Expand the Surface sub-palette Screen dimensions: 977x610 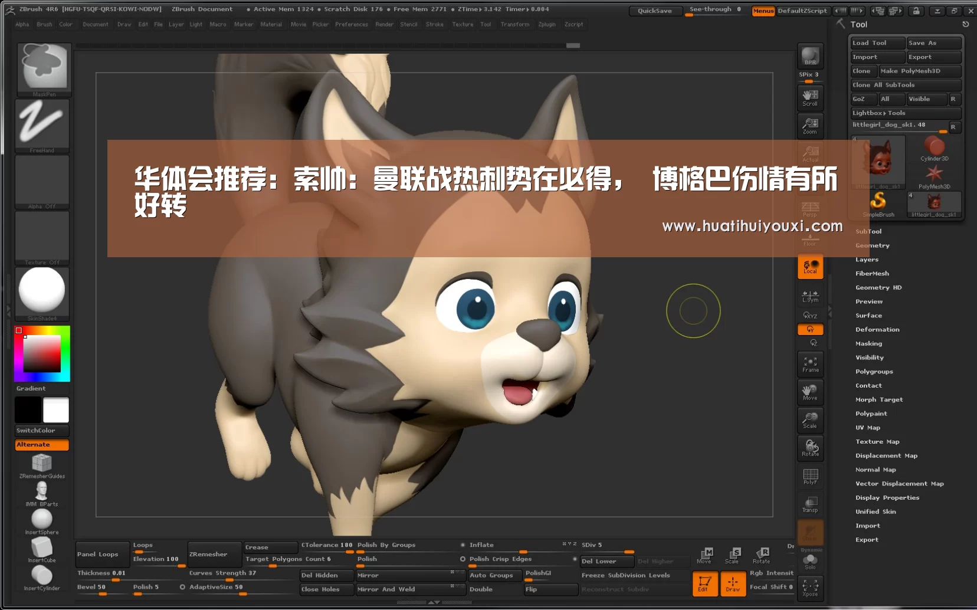click(868, 316)
